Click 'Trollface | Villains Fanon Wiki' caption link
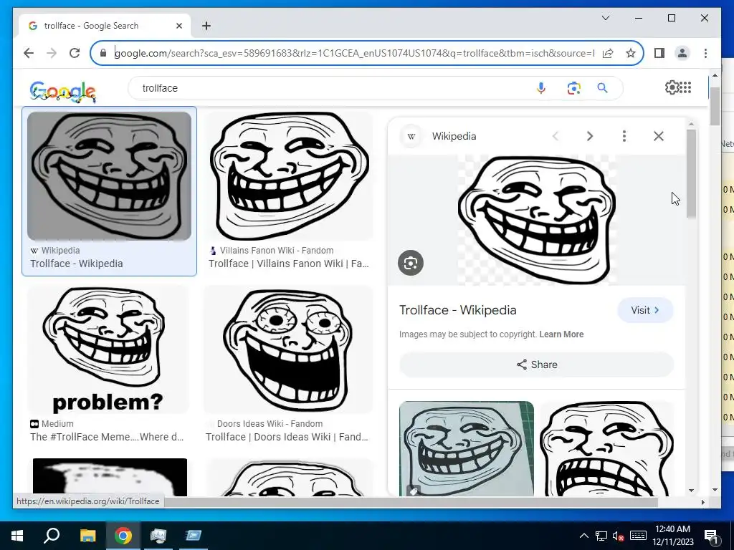 [288, 264]
